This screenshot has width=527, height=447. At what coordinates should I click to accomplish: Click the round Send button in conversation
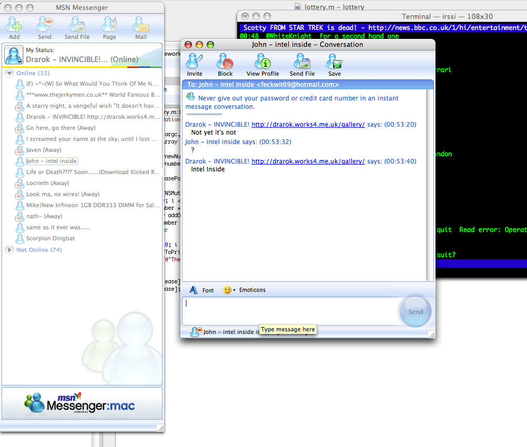[x=415, y=311]
